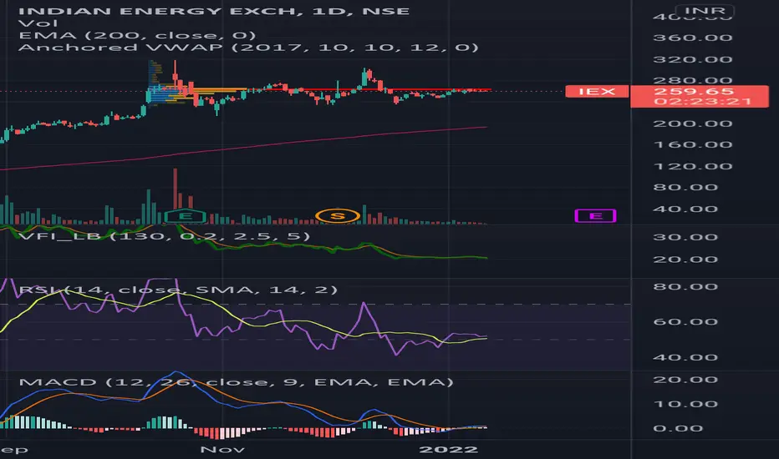Select the INDIAN ENERGY EXCH symbol title
The image size is (779, 459).
(214, 11)
